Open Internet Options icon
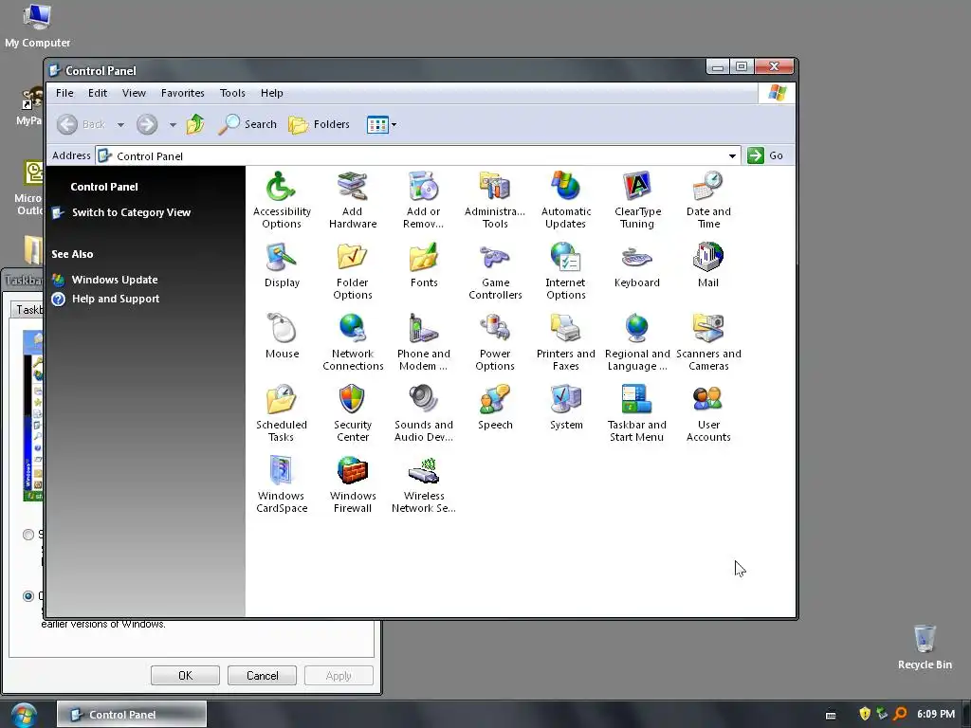The image size is (971, 728). pyautogui.click(x=565, y=270)
